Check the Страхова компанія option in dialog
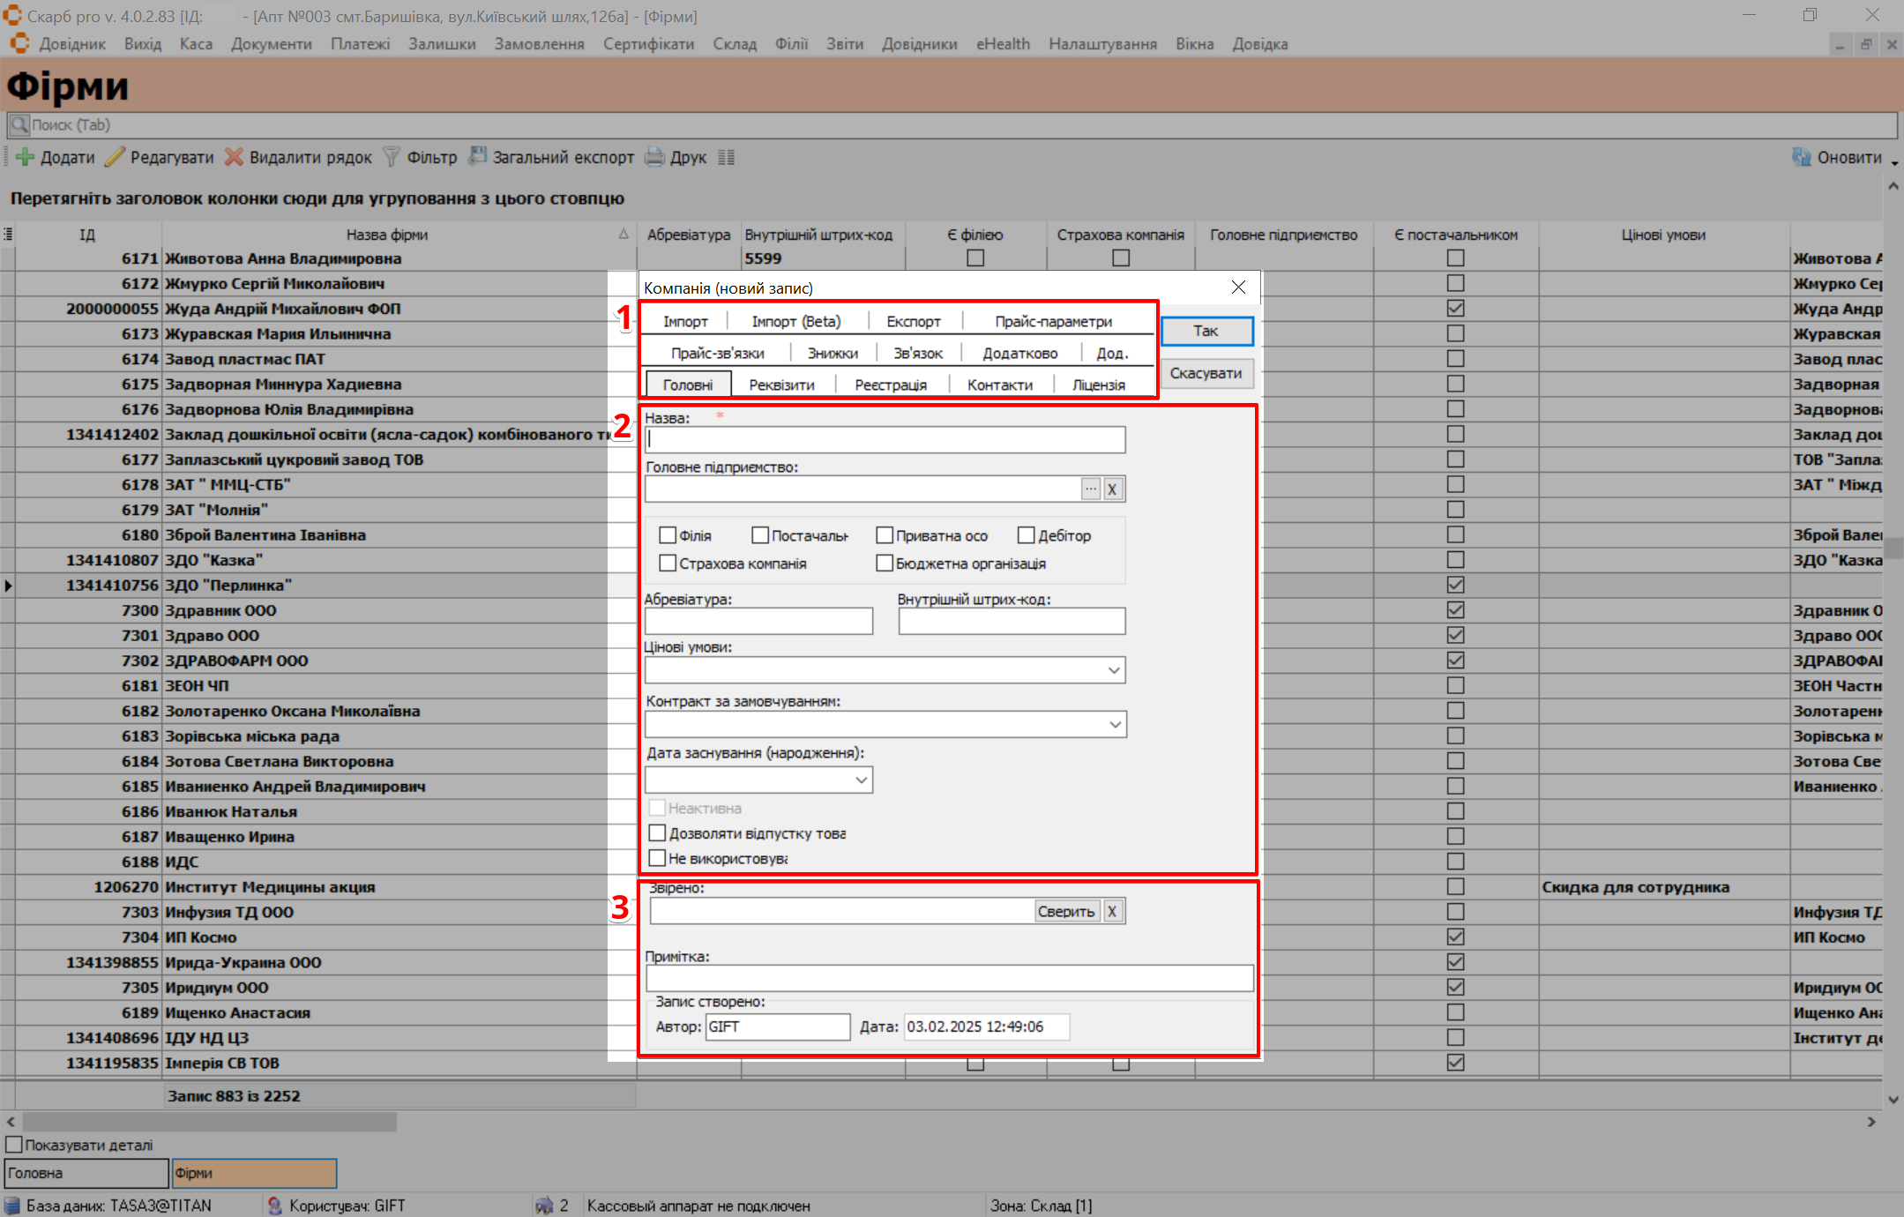The width and height of the screenshot is (1904, 1217). coord(668,563)
